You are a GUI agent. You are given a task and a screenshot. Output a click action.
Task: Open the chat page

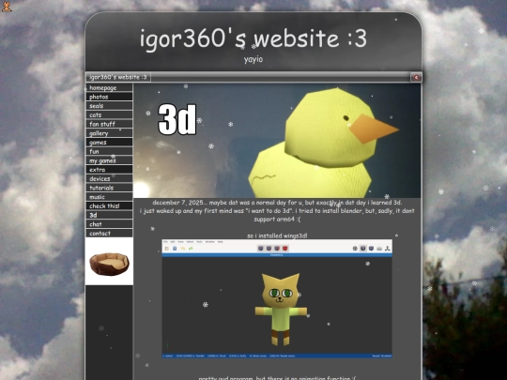109,224
